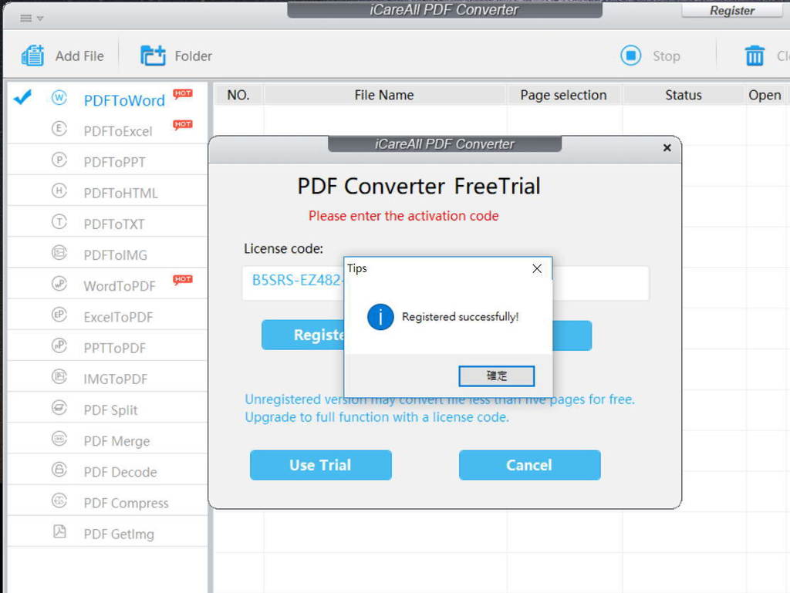Click 'Please enter the activation code' text
Viewport: 790px width, 593px height.
pyautogui.click(x=403, y=216)
